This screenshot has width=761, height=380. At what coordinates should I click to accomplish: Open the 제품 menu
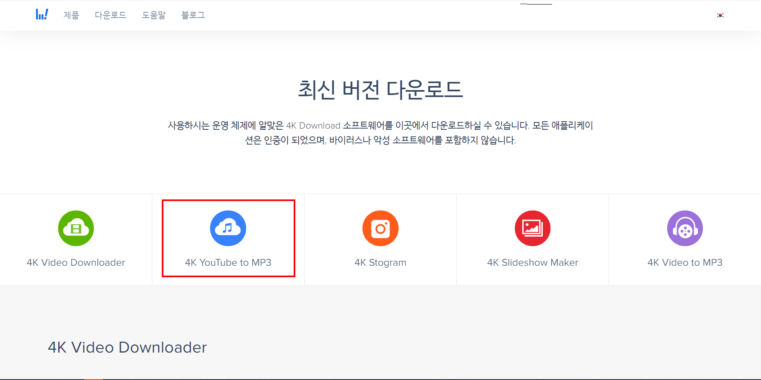point(71,15)
